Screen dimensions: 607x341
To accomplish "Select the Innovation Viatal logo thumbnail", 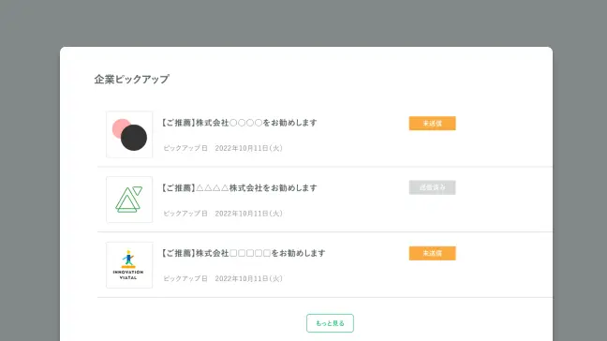I will [x=129, y=265].
